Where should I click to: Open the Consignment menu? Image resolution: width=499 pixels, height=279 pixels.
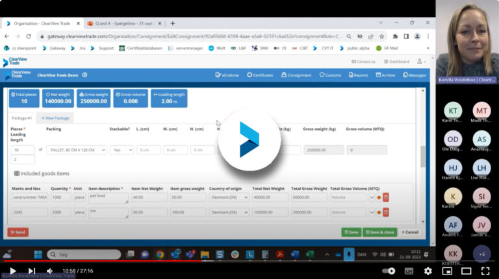tap(296, 75)
